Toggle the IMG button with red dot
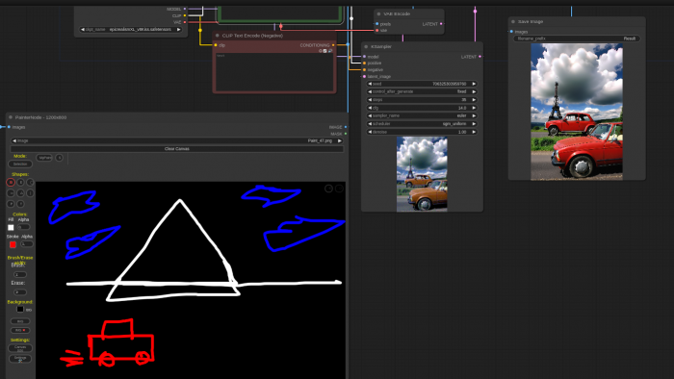This screenshot has height=379, width=674. (x=20, y=330)
